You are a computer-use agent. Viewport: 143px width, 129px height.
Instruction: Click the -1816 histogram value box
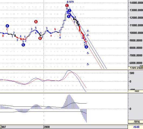click(x=135, y=122)
